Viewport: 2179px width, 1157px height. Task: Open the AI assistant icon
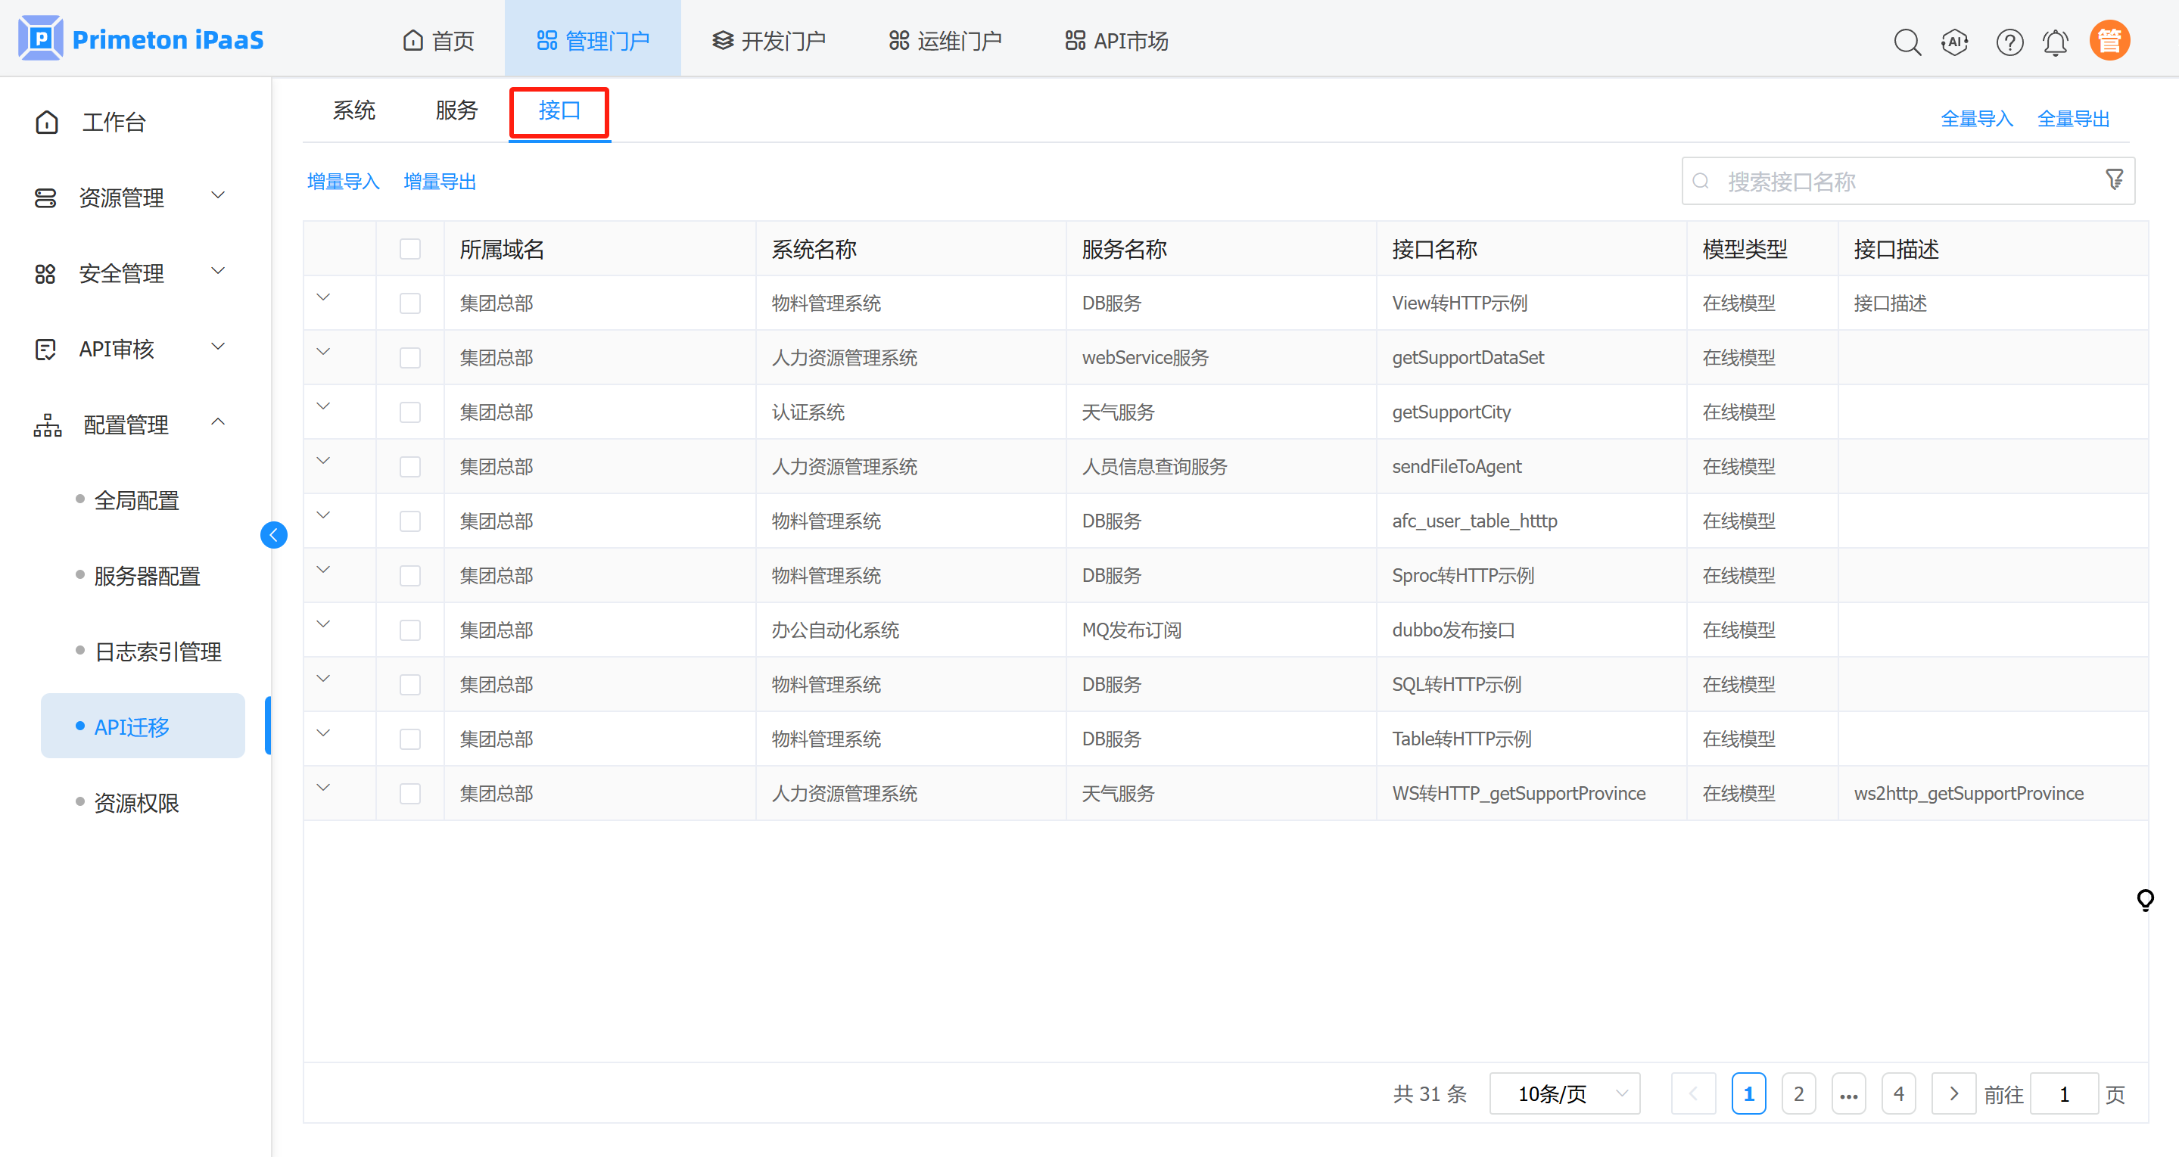click(1955, 41)
